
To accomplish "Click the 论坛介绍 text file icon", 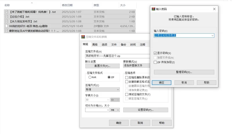I will (7, 16).
